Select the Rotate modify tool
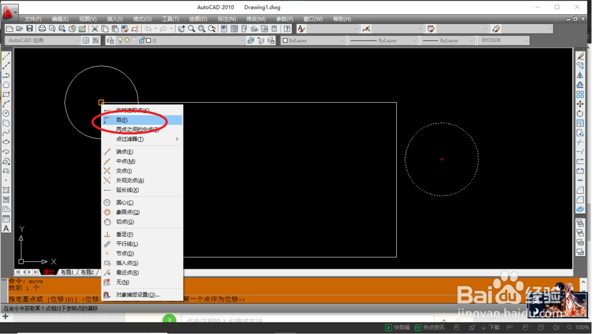595x334 pixels. pos(580,114)
